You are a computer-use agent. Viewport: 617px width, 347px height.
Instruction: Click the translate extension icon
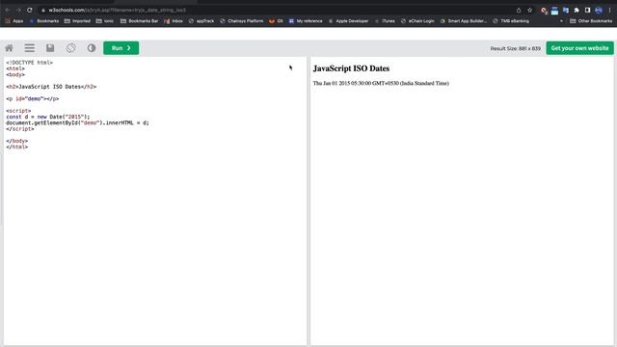(566, 11)
